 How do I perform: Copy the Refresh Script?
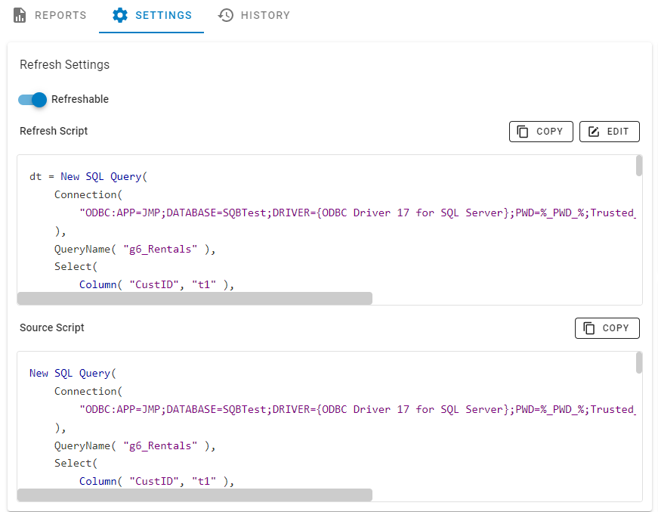point(541,132)
